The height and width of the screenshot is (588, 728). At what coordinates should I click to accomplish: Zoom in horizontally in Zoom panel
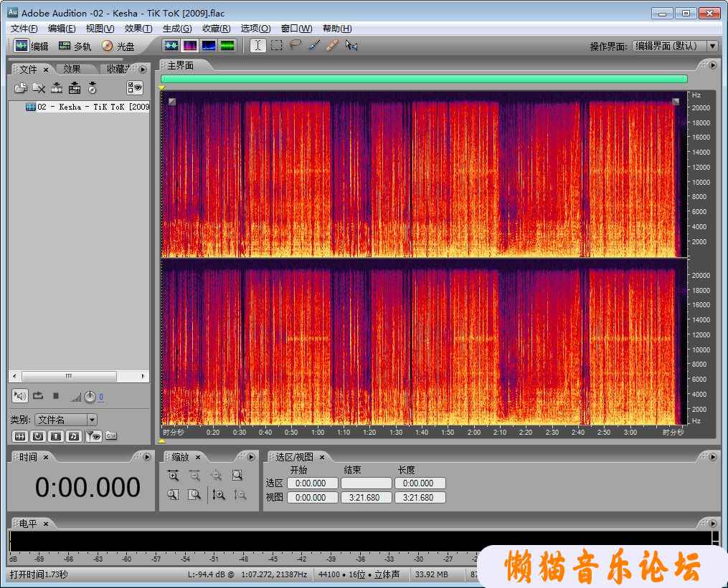173,476
